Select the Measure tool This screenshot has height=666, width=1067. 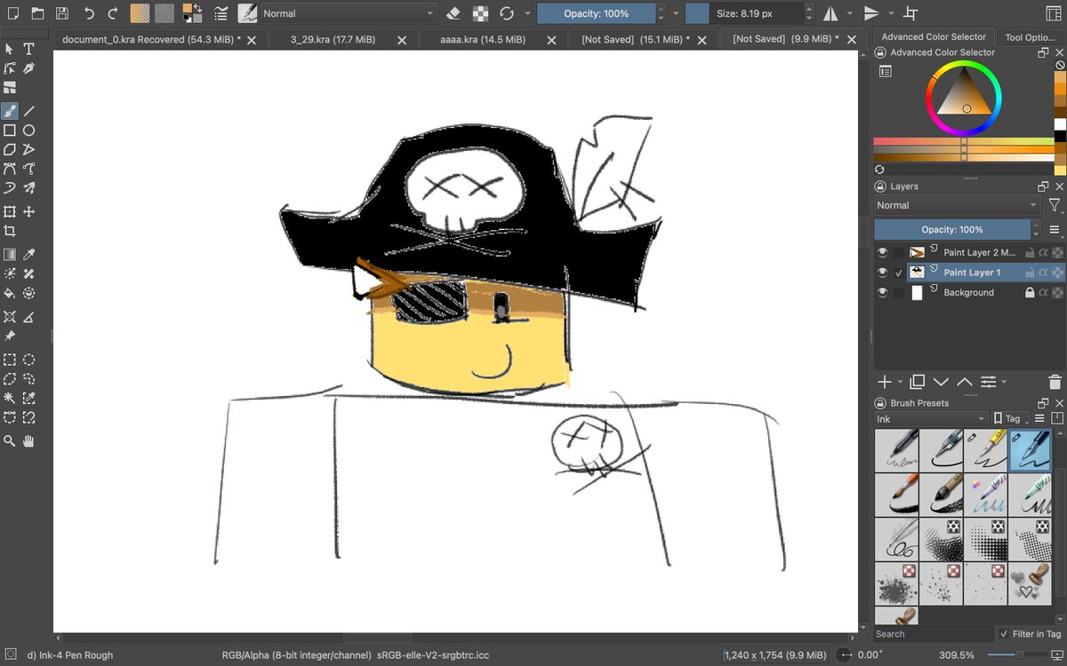pos(28,317)
